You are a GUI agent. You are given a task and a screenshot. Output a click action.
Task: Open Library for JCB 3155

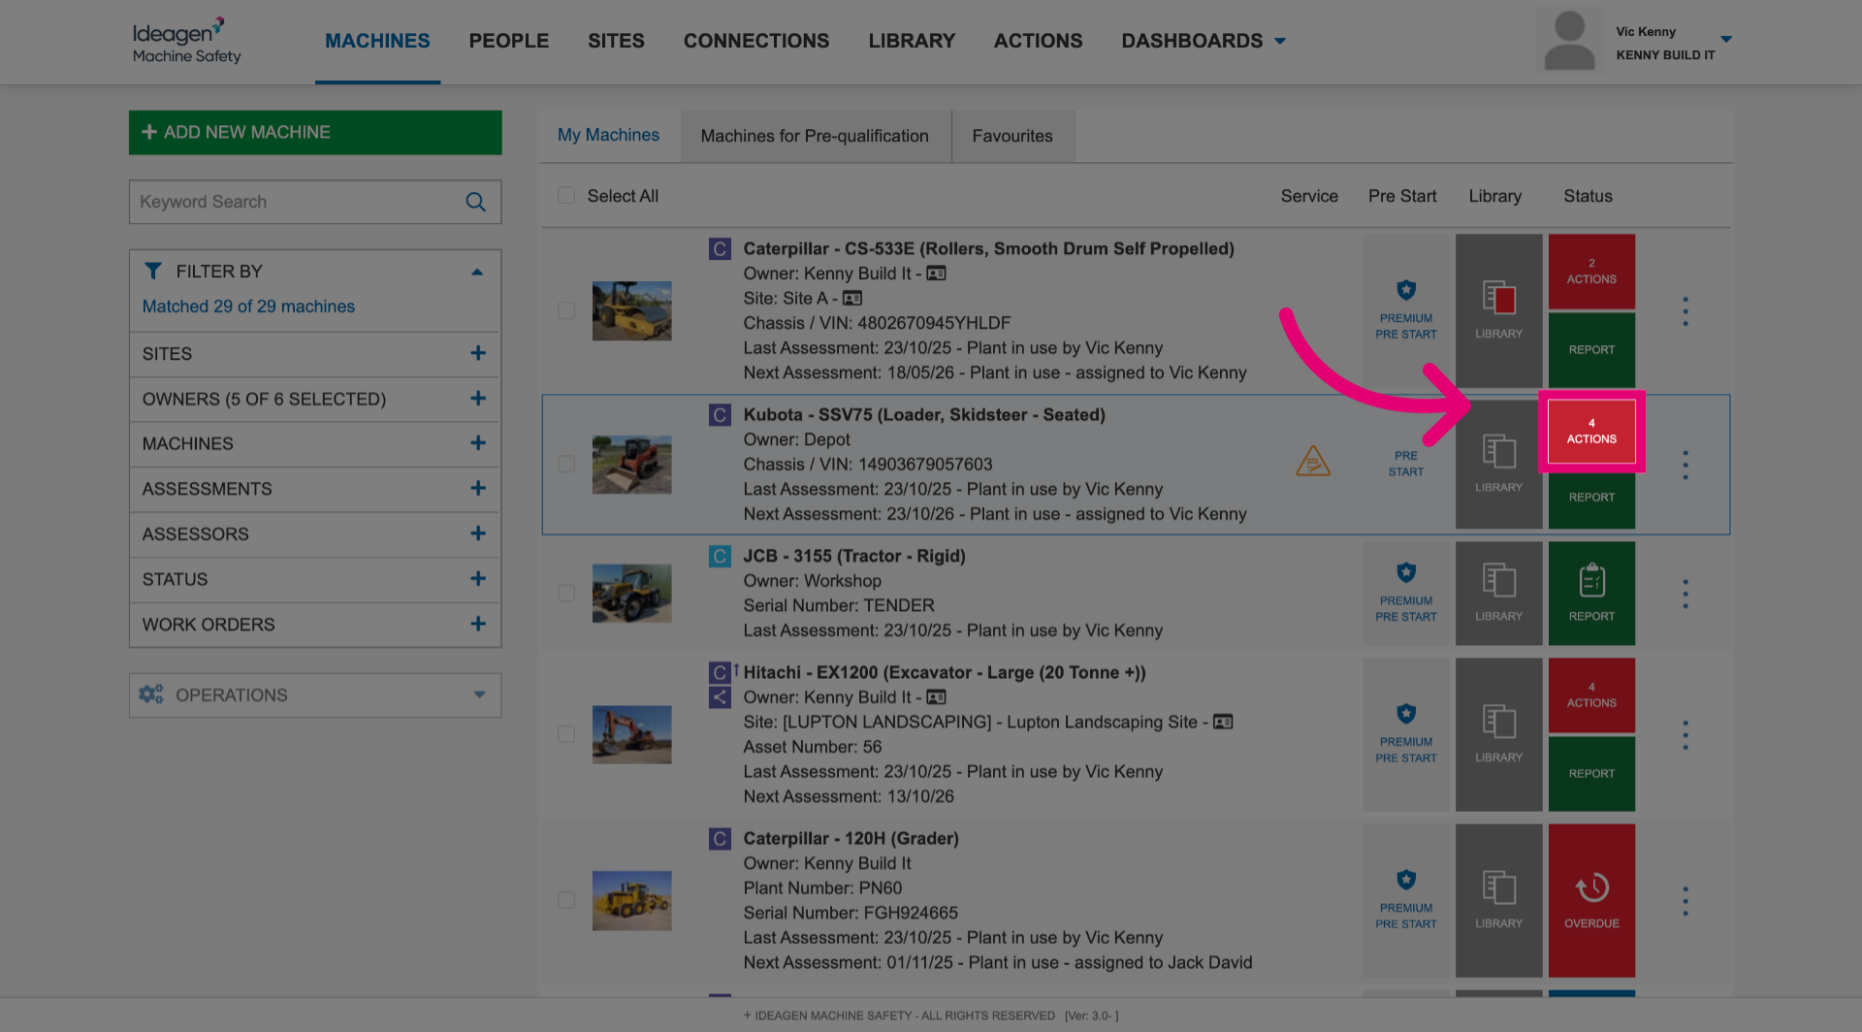click(x=1498, y=593)
